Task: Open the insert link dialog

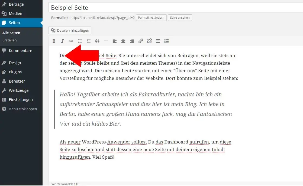Action: coord(141,41)
